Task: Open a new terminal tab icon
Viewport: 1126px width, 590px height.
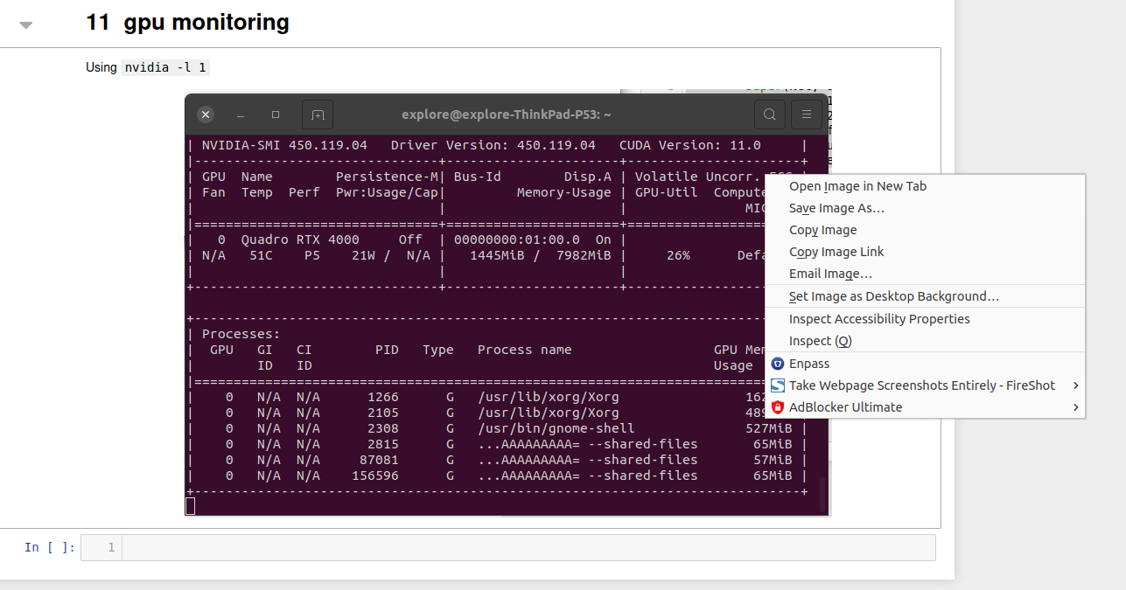Action: (317, 115)
